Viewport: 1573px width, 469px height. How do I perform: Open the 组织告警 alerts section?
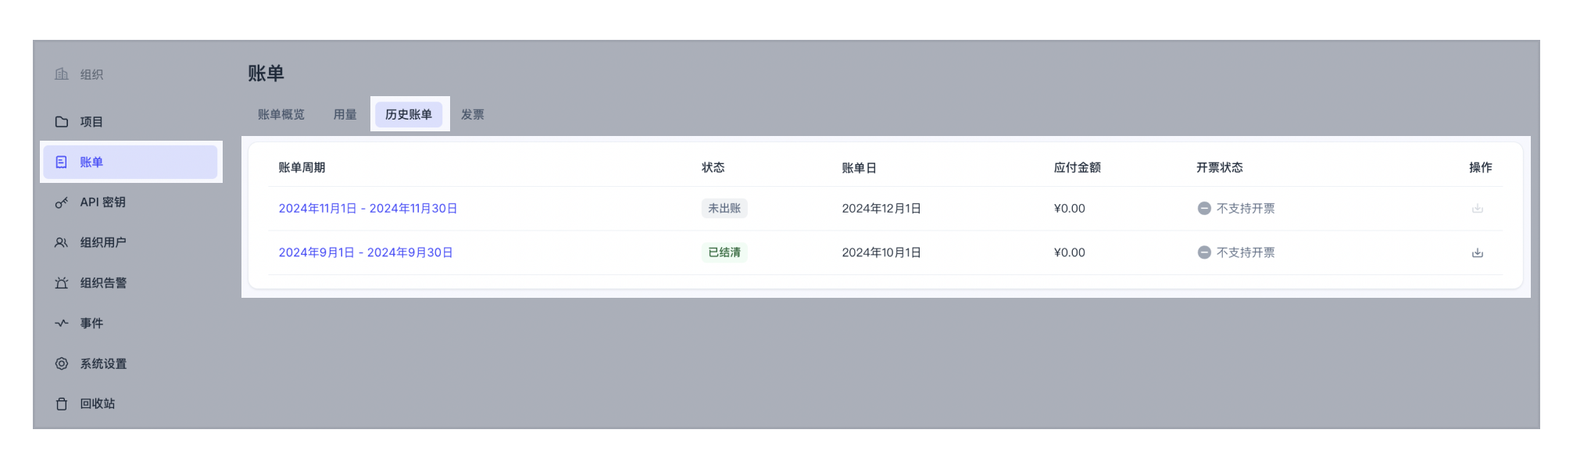[102, 282]
